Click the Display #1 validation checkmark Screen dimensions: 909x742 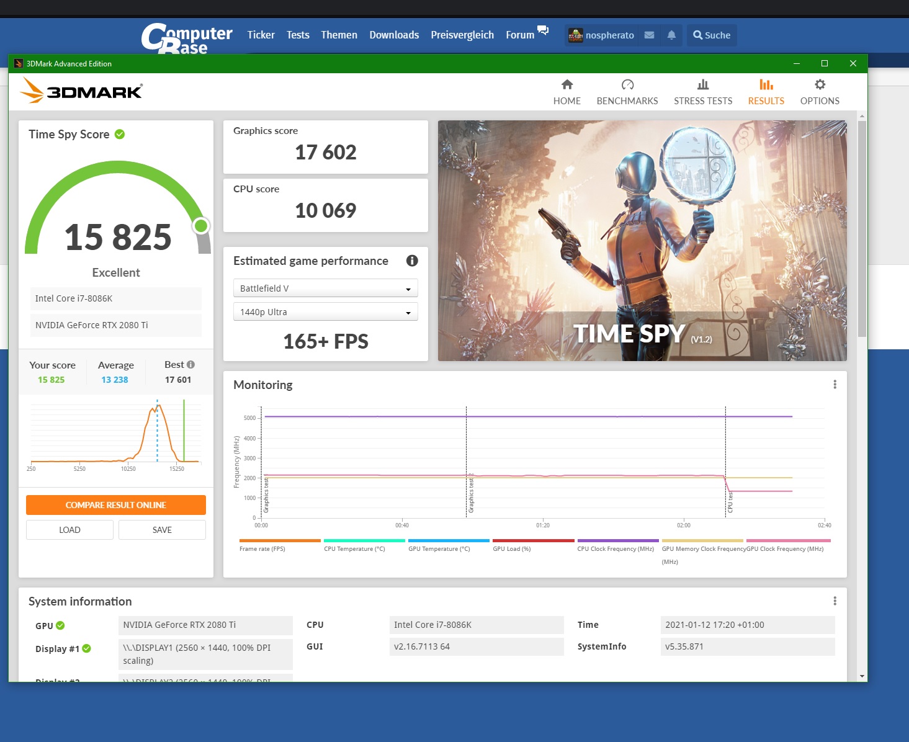87,648
